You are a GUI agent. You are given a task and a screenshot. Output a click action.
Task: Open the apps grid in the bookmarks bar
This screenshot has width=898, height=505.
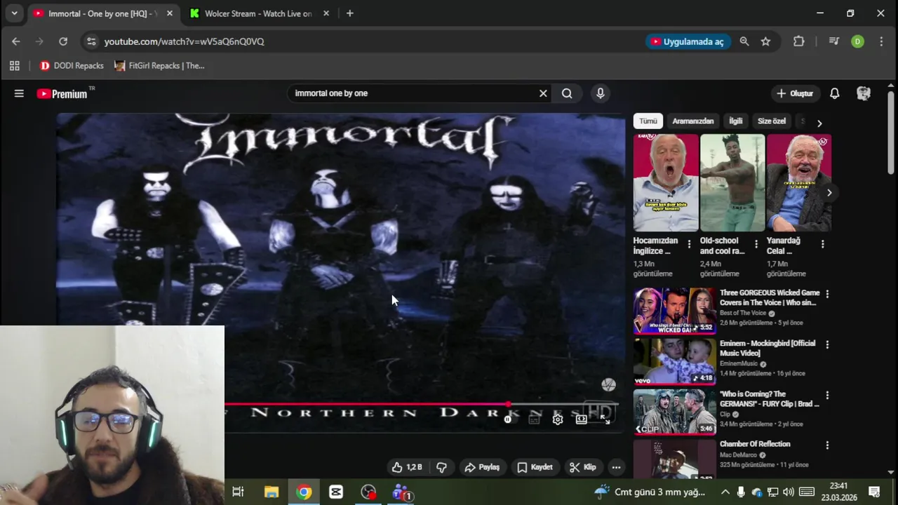(14, 66)
